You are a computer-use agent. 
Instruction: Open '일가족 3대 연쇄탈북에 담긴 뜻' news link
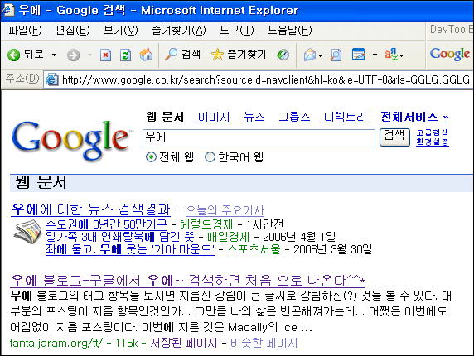click(120, 237)
